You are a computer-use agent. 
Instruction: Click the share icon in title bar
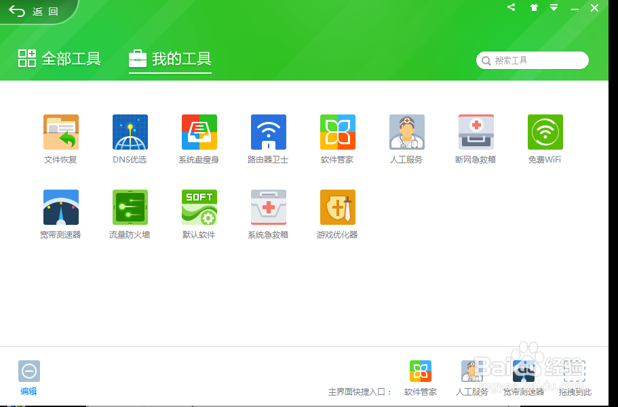click(511, 7)
